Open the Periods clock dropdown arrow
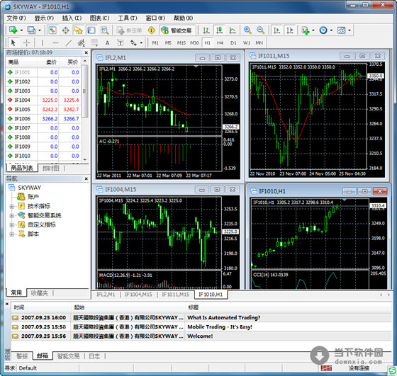The height and width of the screenshot is (376, 397). tap(331, 30)
